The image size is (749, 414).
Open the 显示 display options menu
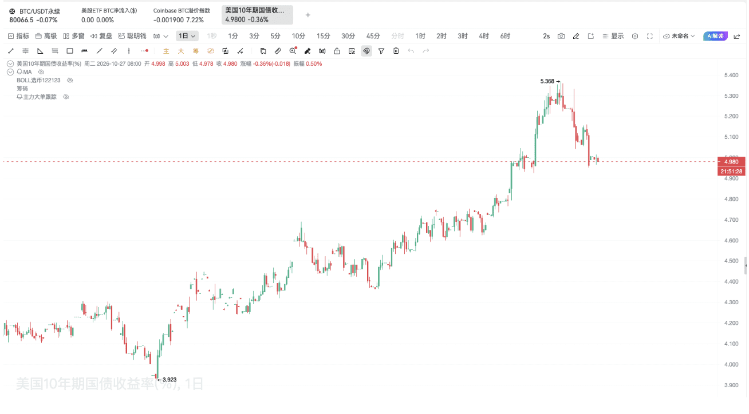(613, 36)
